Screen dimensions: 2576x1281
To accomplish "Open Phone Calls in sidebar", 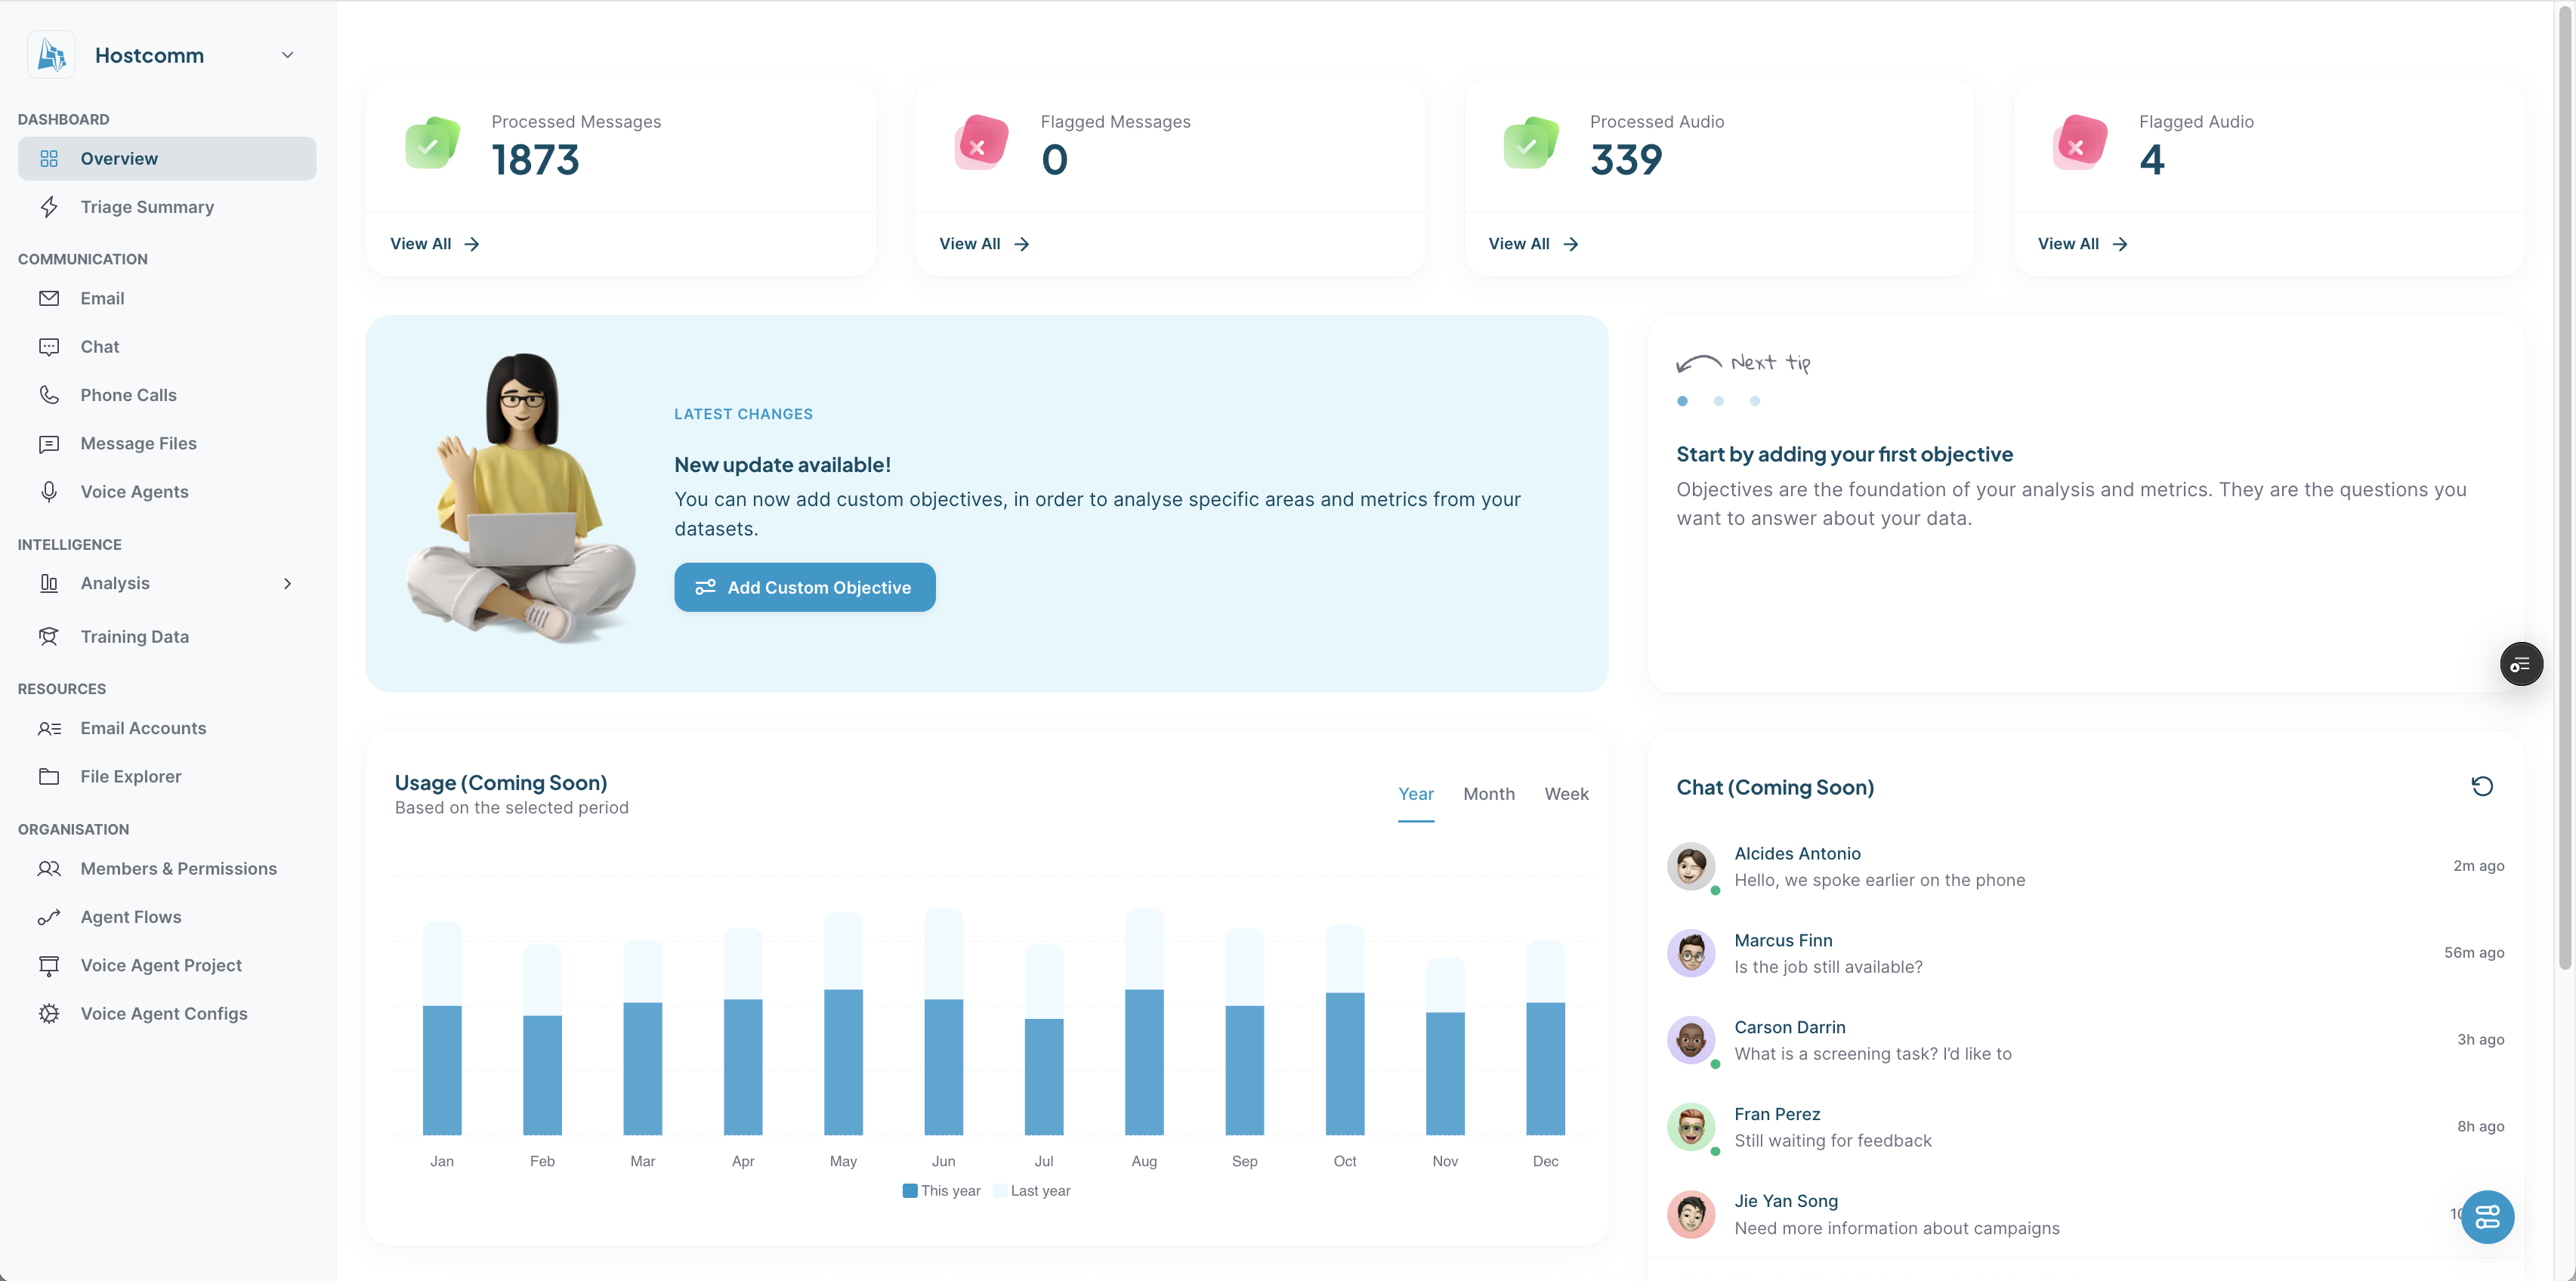I will coord(128,395).
